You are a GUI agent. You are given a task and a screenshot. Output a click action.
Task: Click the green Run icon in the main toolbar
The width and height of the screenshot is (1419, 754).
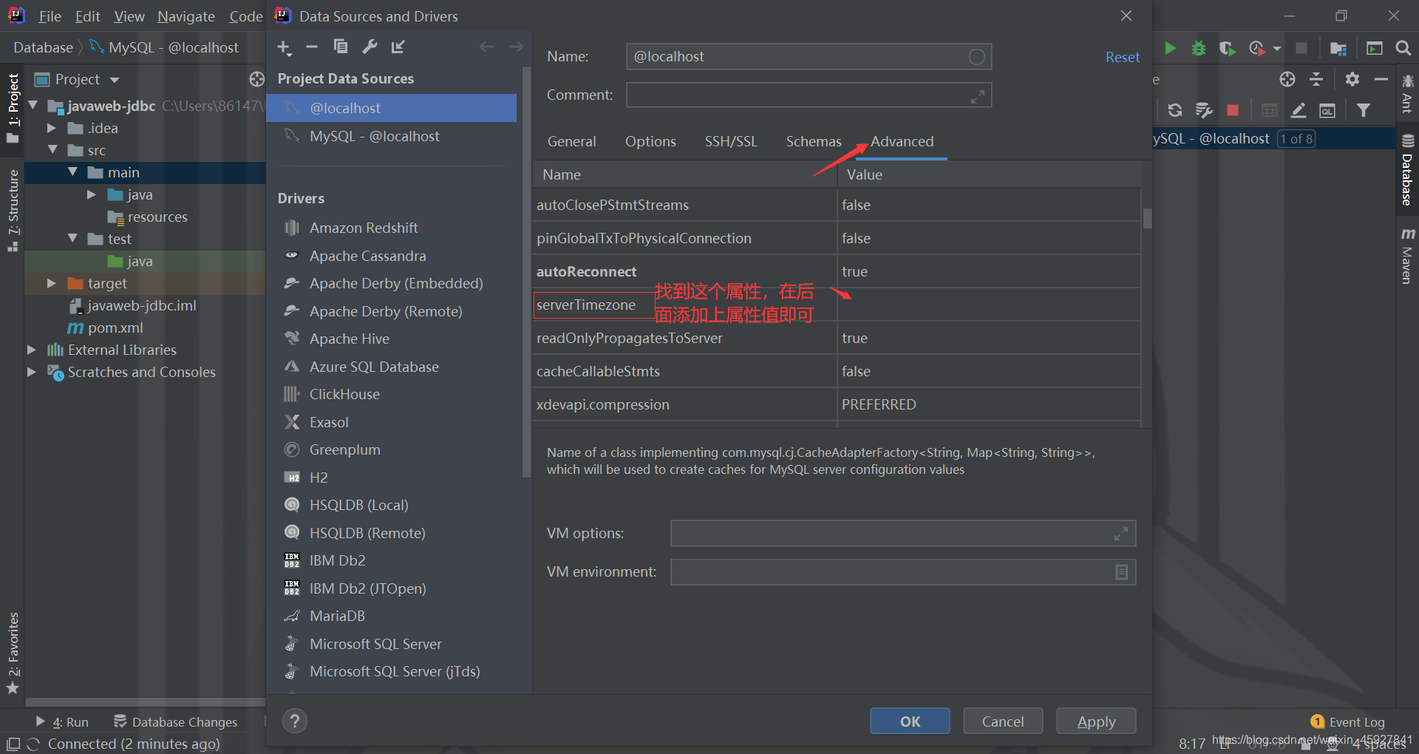pyautogui.click(x=1170, y=48)
